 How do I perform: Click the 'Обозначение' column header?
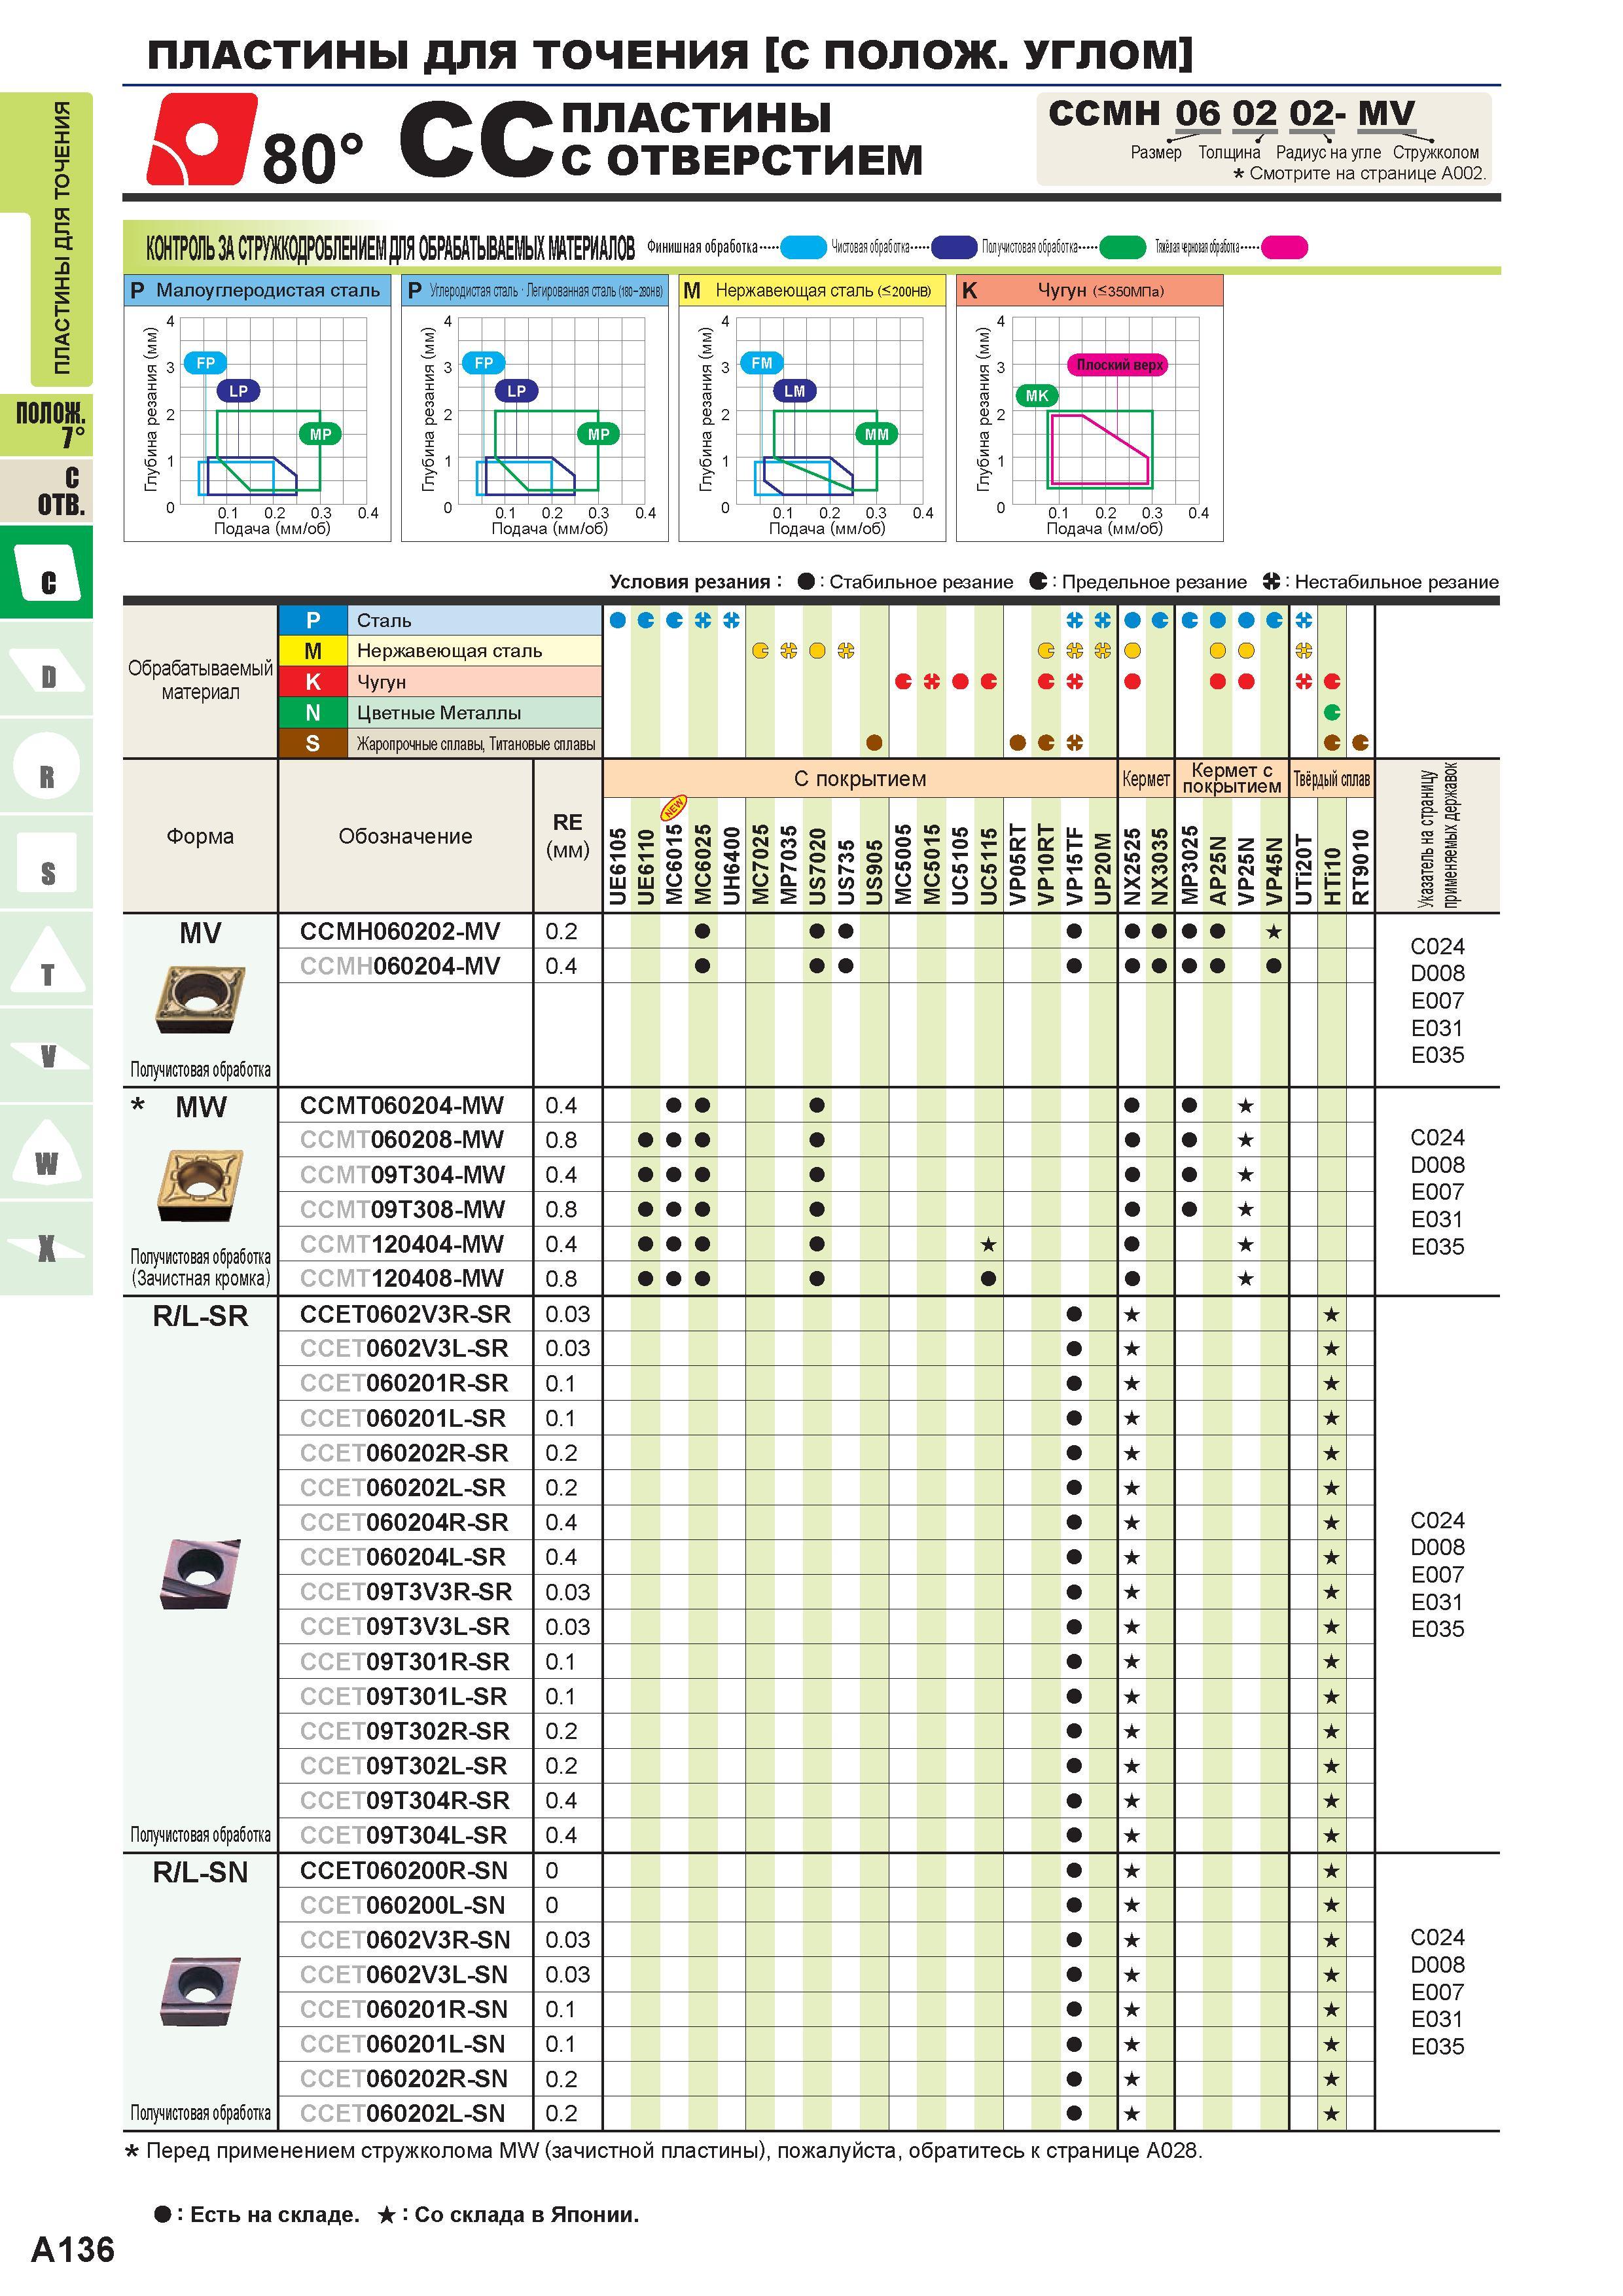(x=405, y=836)
